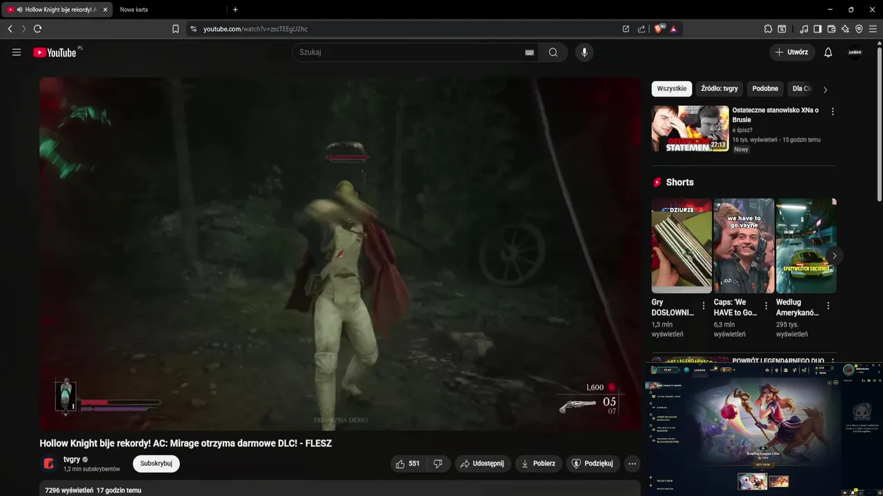The height and width of the screenshot is (496, 883).
Task: Open the on-screen keyboard in search box
Action: click(x=530, y=52)
